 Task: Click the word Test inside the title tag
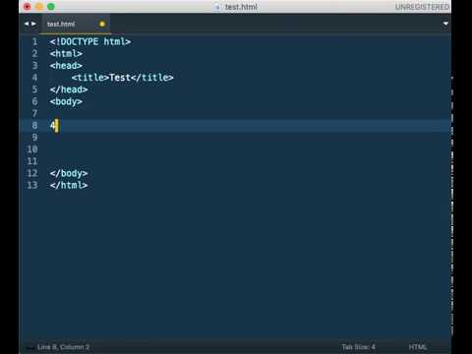coord(120,78)
